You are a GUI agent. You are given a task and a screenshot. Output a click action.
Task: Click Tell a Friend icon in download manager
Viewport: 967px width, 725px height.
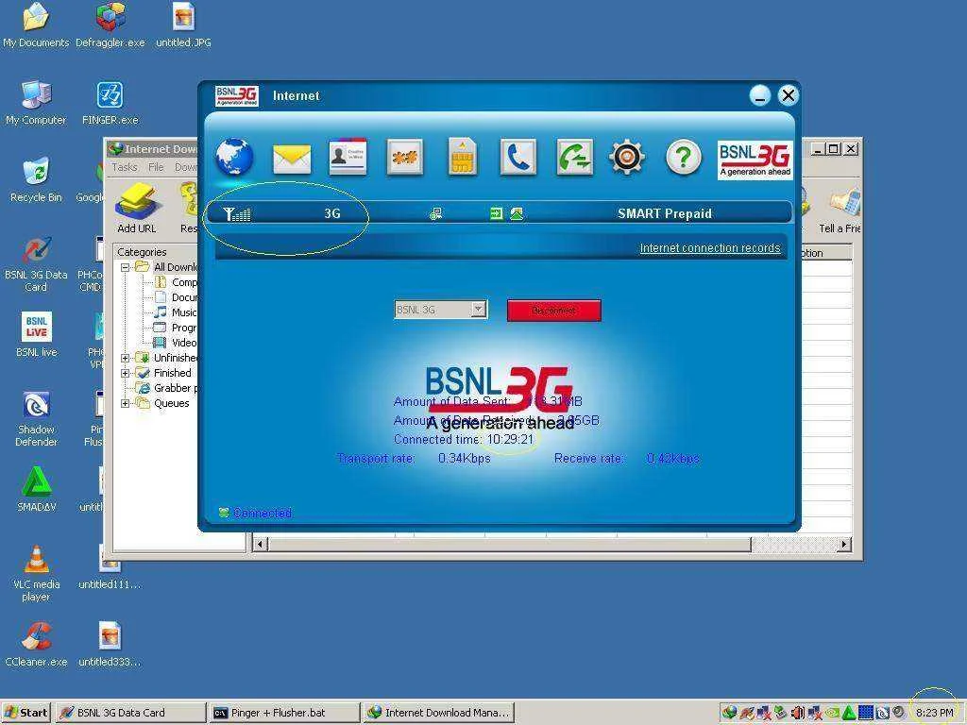(x=840, y=211)
